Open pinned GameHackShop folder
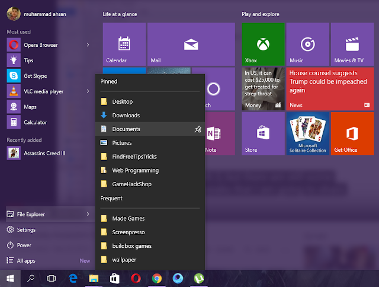The width and height of the screenshot is (379, 287). click(x=150, y=184)
